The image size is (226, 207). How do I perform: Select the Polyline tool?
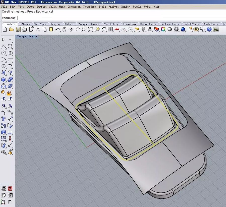(4, 46)
